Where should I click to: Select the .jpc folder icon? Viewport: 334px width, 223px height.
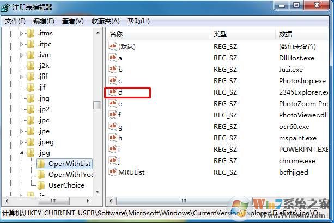[x=31, y=120]
